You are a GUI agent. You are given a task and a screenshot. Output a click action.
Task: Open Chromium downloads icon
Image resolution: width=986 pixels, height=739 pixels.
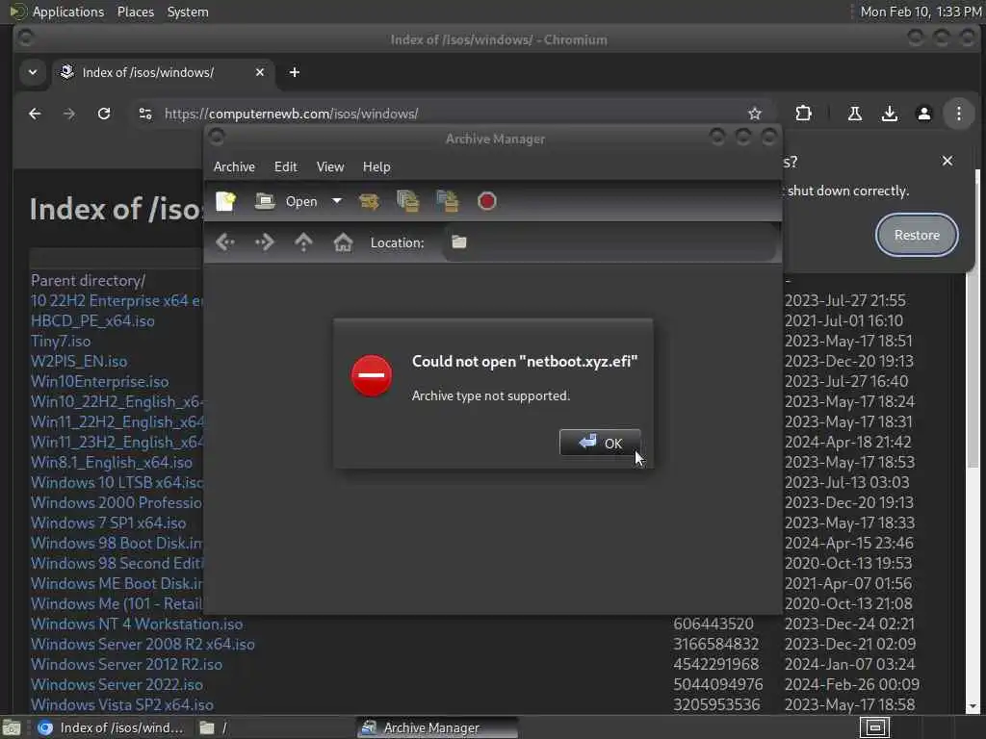889,114
